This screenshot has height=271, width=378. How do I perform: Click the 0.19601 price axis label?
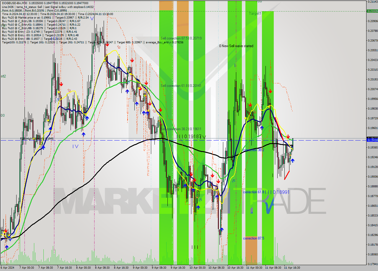coord(373,128)
